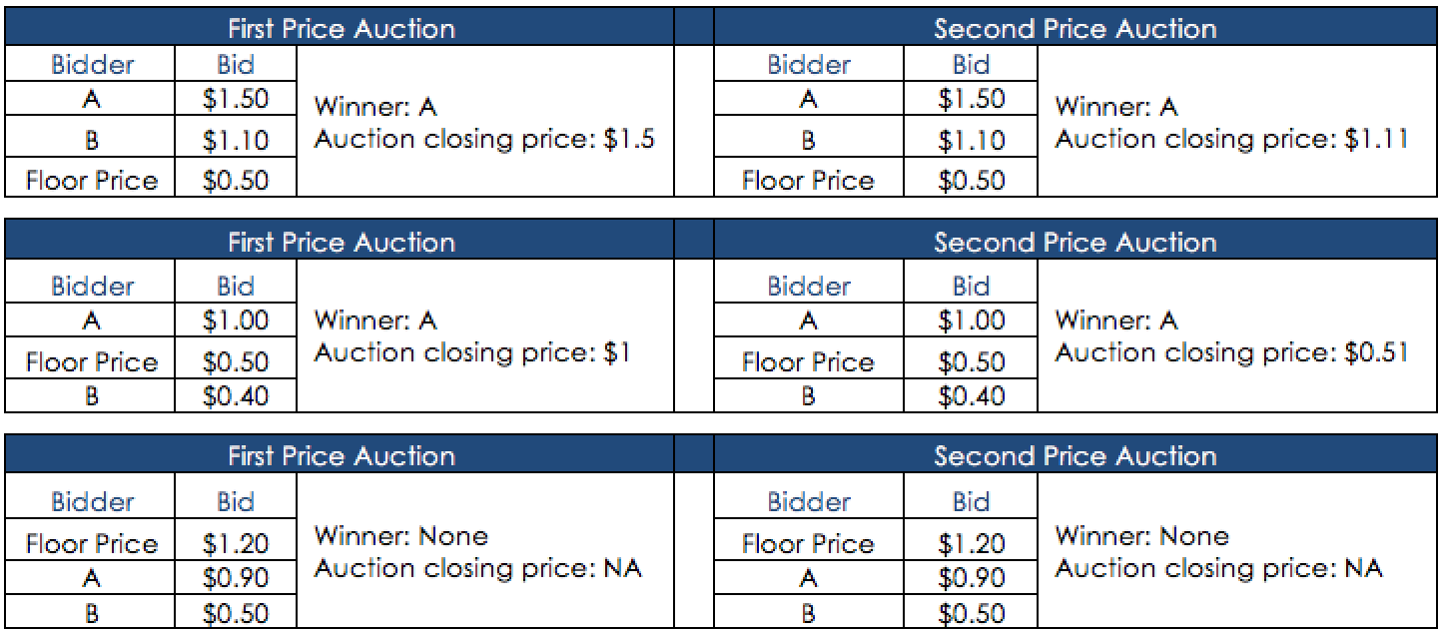
Task: Click the $0.90 bid in the bottom-right table
Action: (x=971, y=578)
